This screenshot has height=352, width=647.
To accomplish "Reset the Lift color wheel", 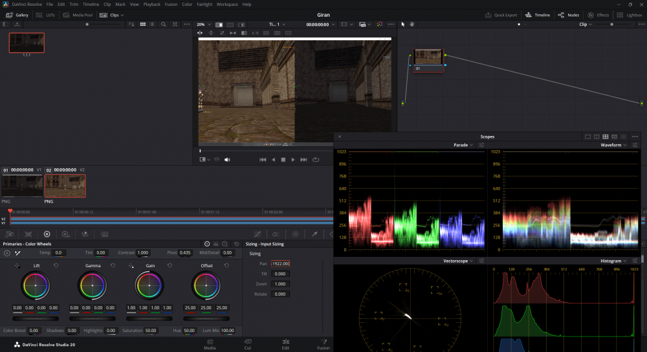I will (x=56, y=266).
